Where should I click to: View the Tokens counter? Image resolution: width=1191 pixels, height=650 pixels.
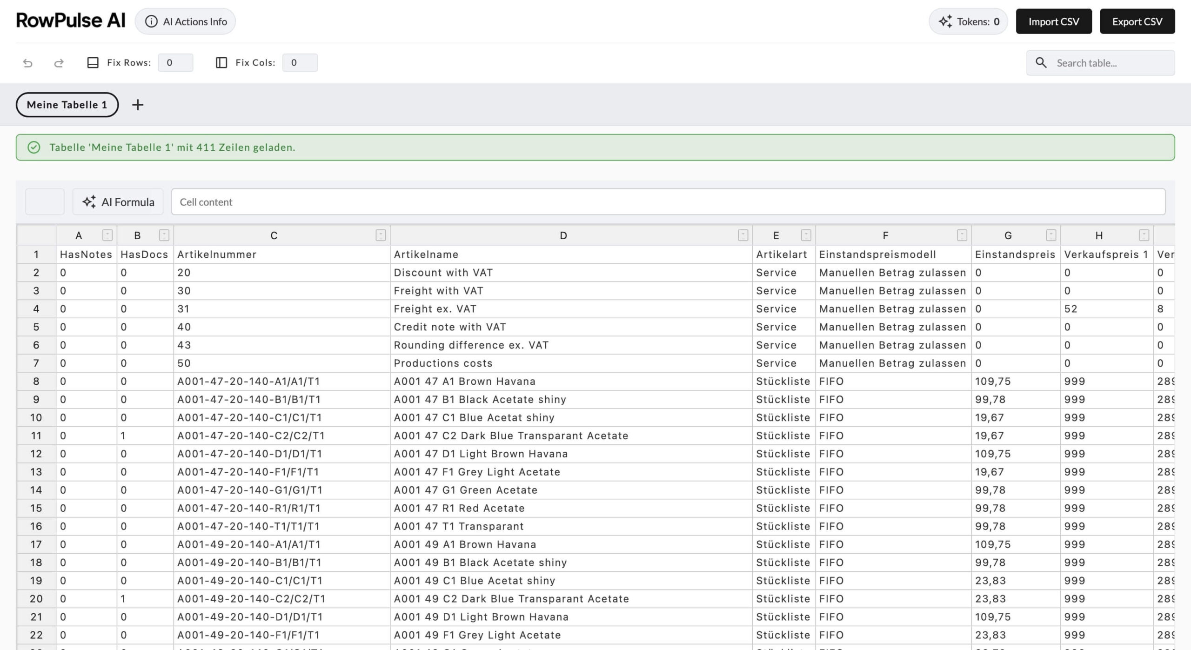coord(968,21)
